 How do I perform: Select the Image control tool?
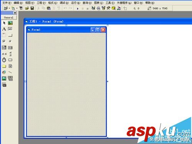tap(4, 78)
